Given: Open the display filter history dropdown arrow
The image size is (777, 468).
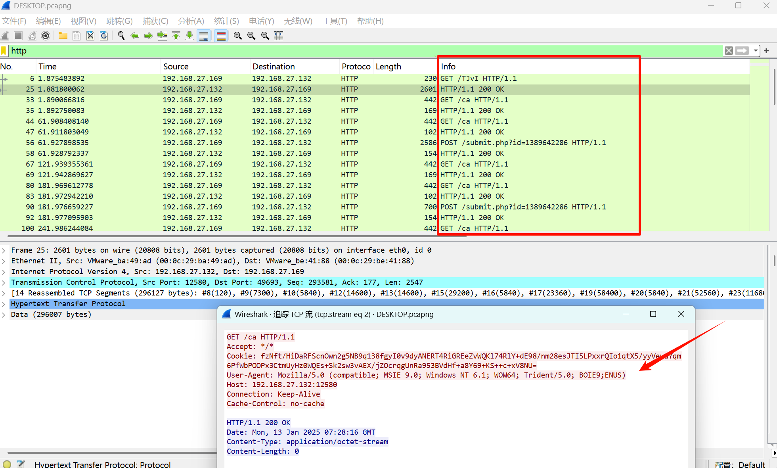Looking at the screenshot, I should click(x=756, y=51).
